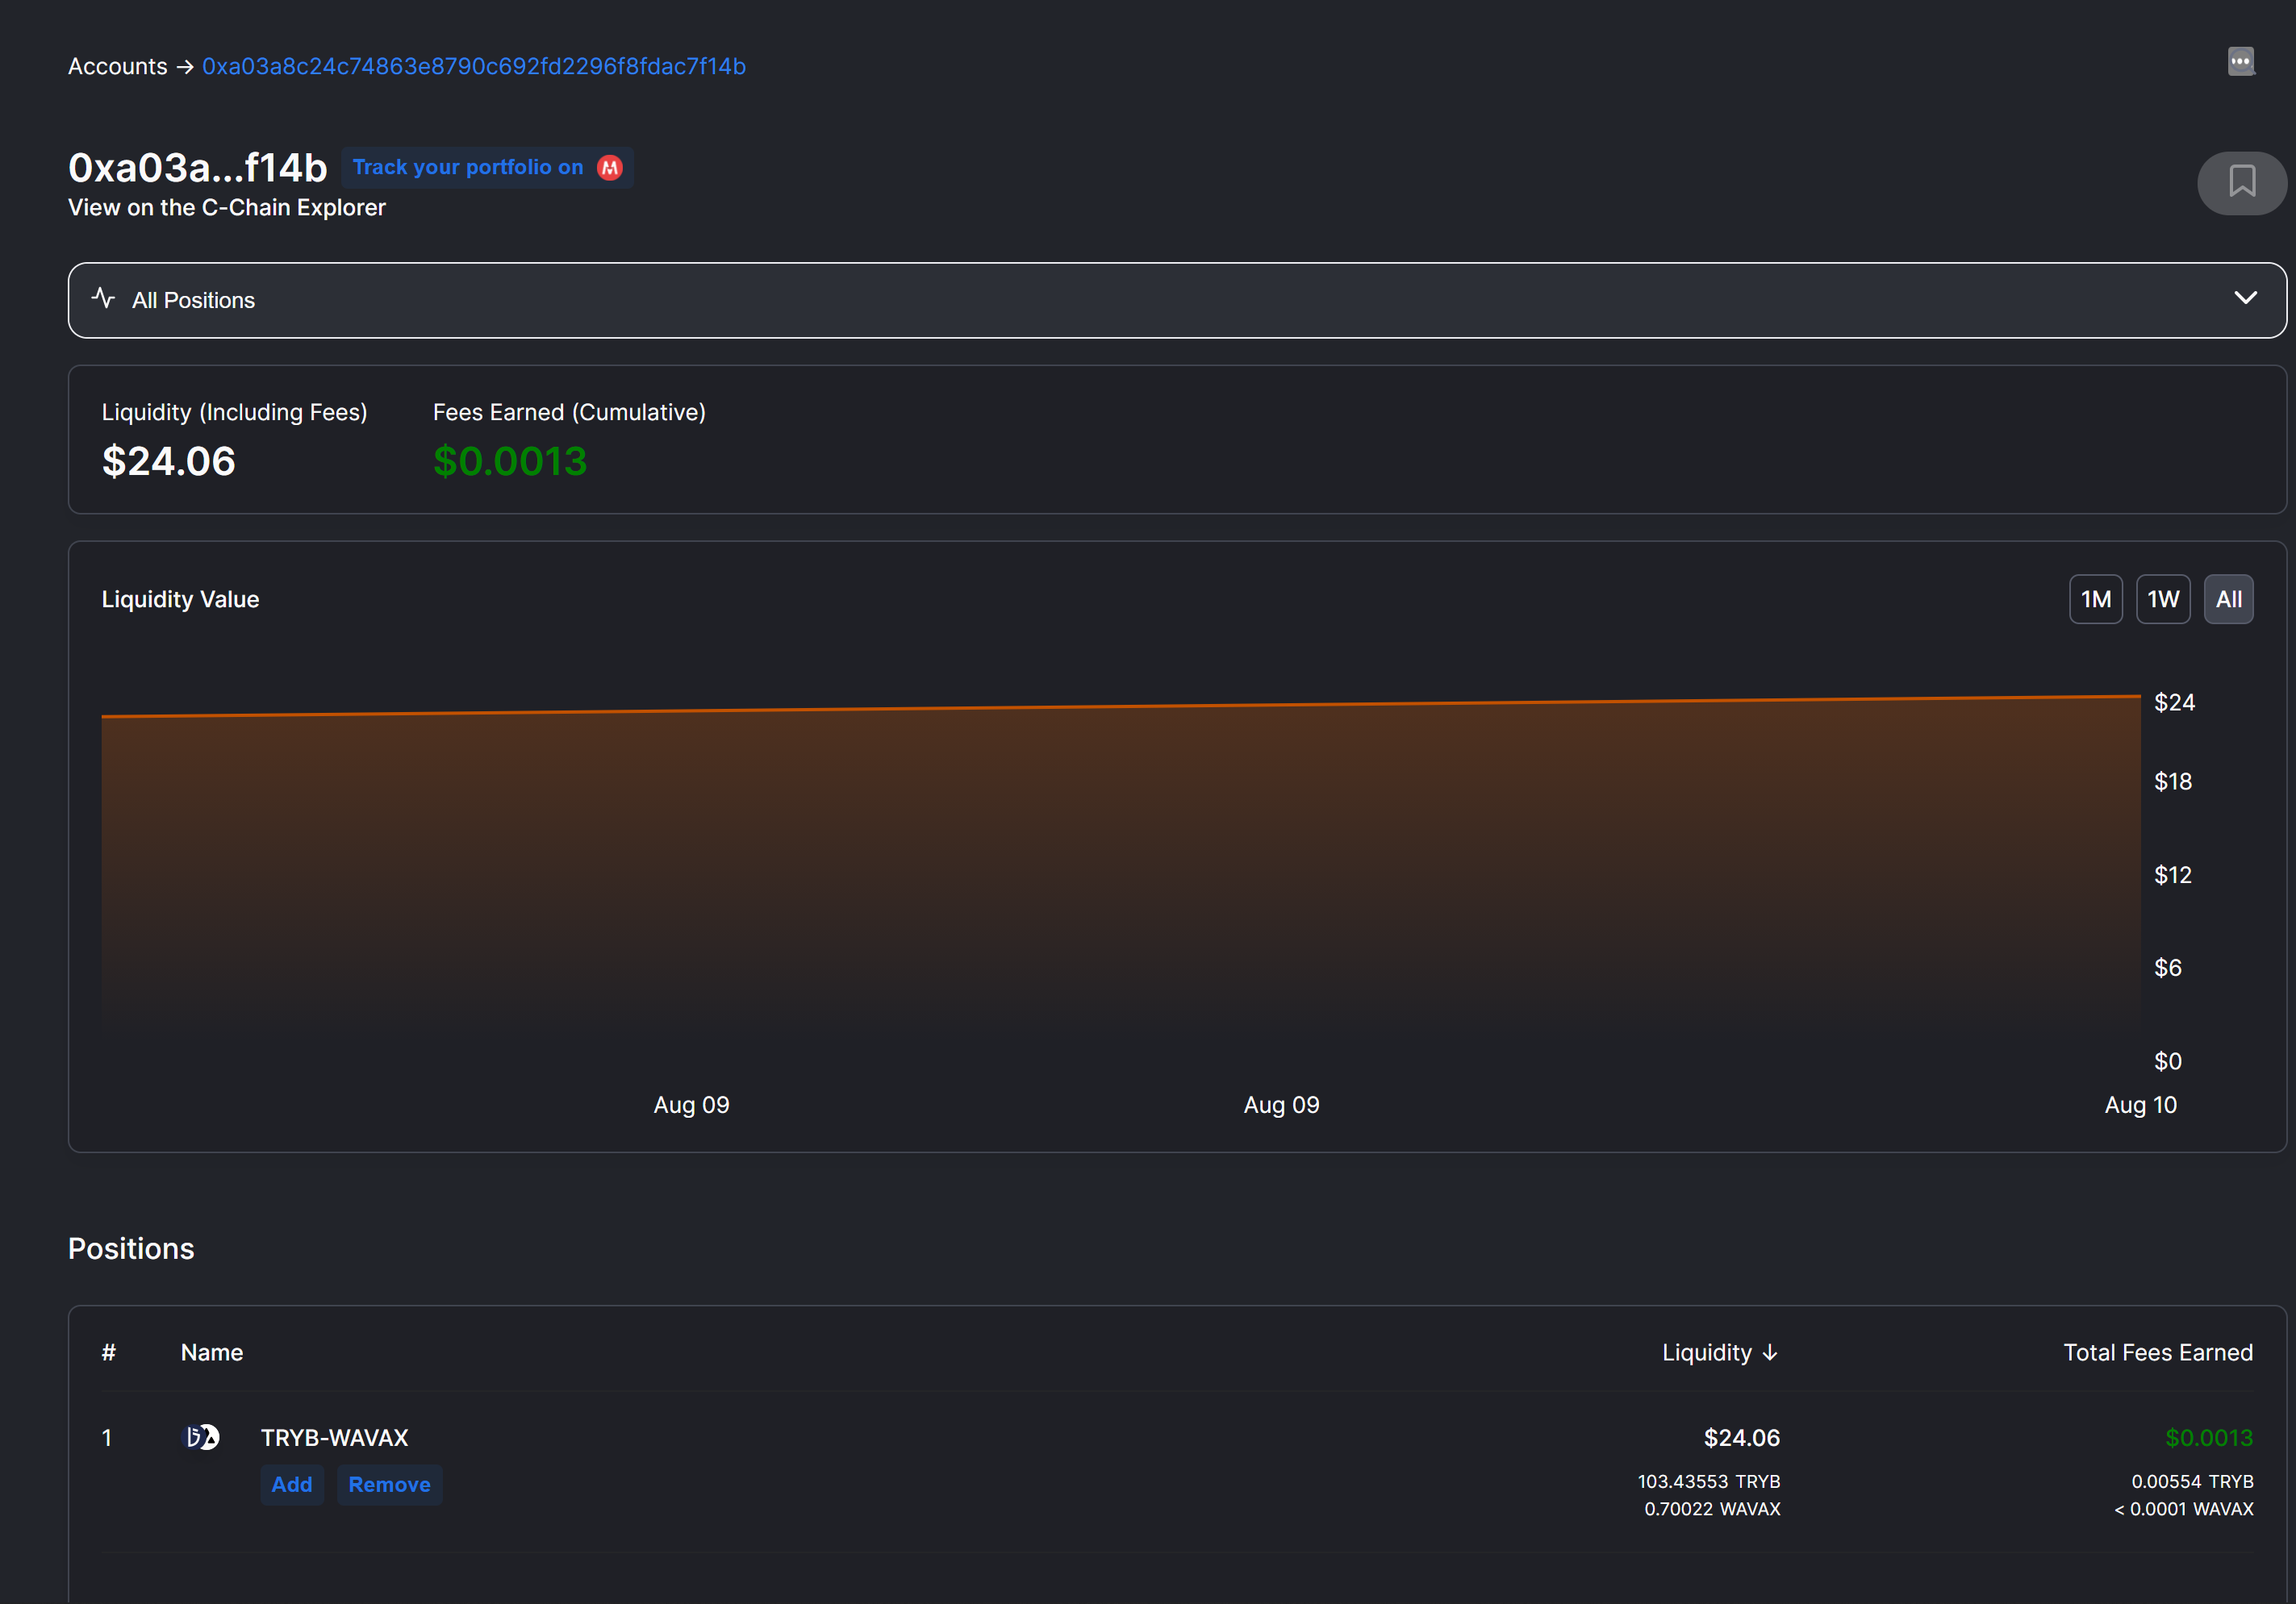Switch chart range to 1M

(2095, 600)
